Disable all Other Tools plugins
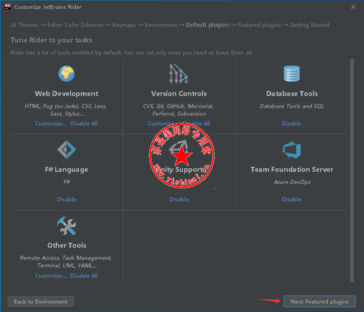The width and height of the screenshot is (364, 312). [84, 275]
